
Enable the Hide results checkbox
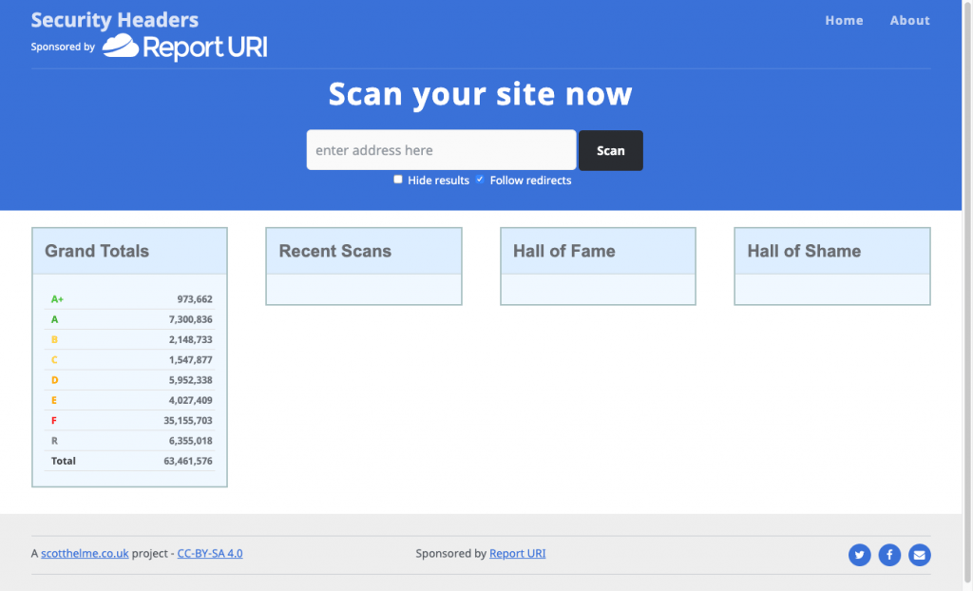[397, 179]
